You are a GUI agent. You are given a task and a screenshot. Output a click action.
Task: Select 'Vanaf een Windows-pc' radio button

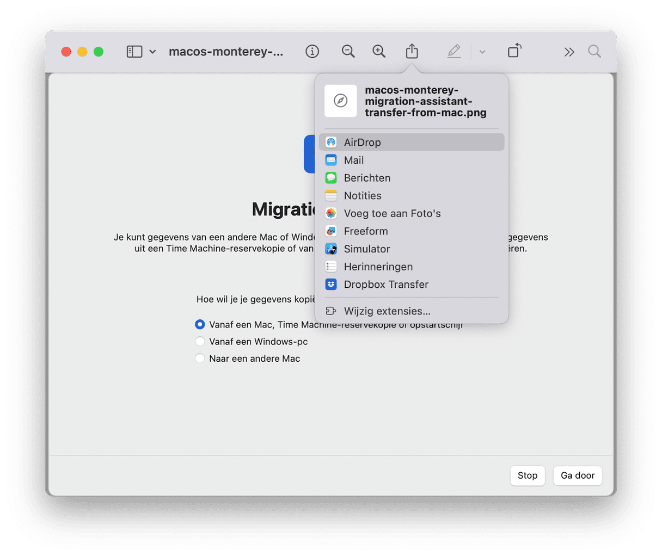pyautogui.click(x=200, y=342)
